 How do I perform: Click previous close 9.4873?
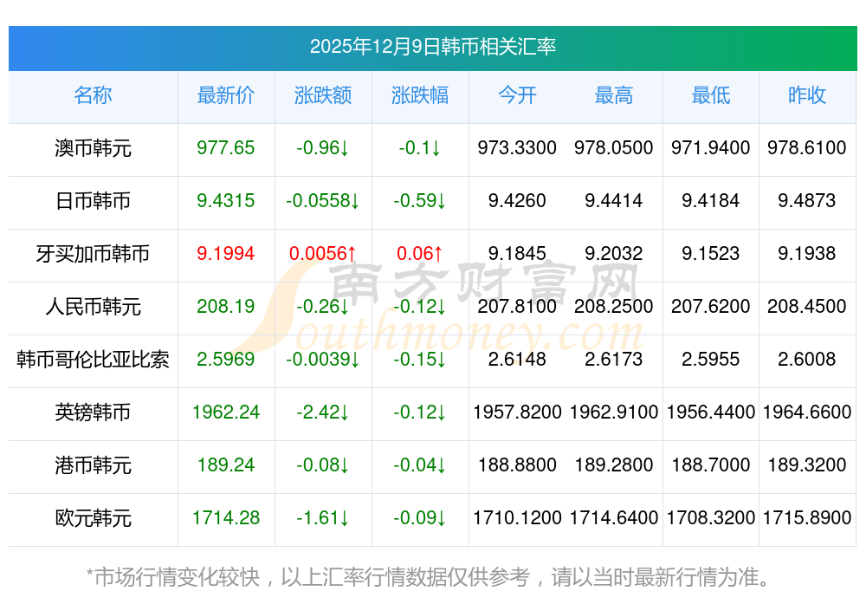807,200
